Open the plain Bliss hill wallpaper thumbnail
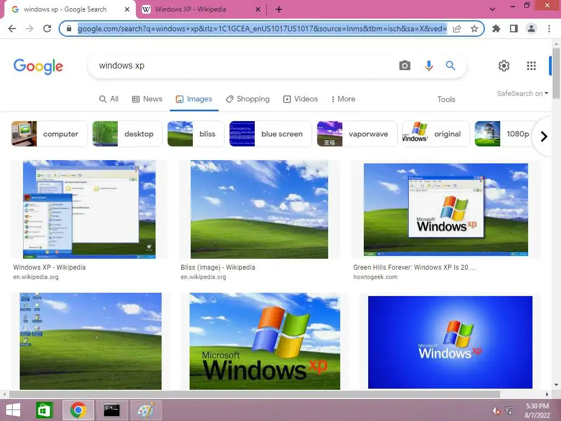 (259, 209)
